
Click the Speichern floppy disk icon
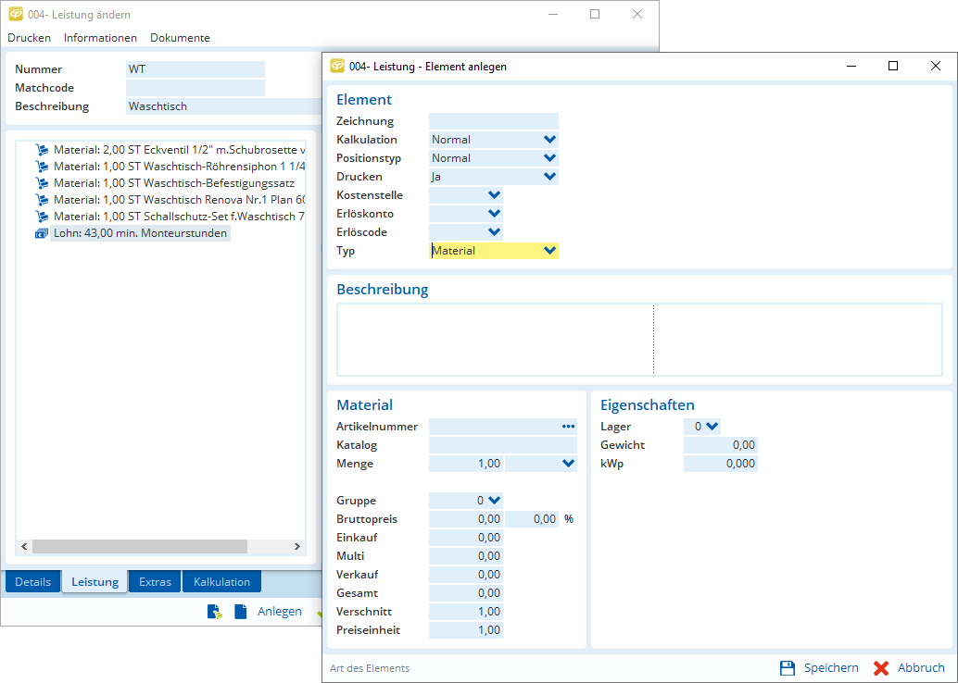click(788, 667)
